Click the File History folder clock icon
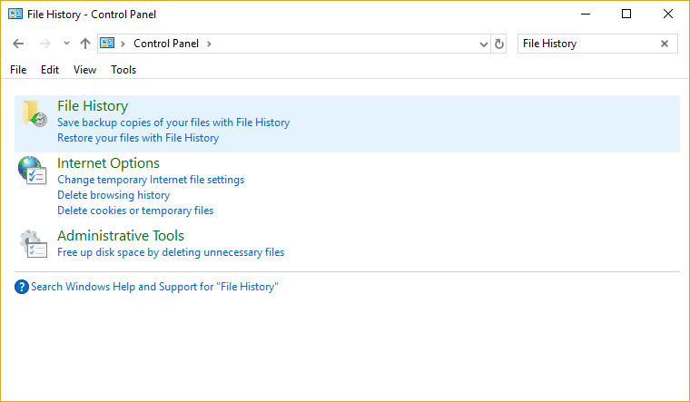Screen dimensions: 690x402 [34, 113]
